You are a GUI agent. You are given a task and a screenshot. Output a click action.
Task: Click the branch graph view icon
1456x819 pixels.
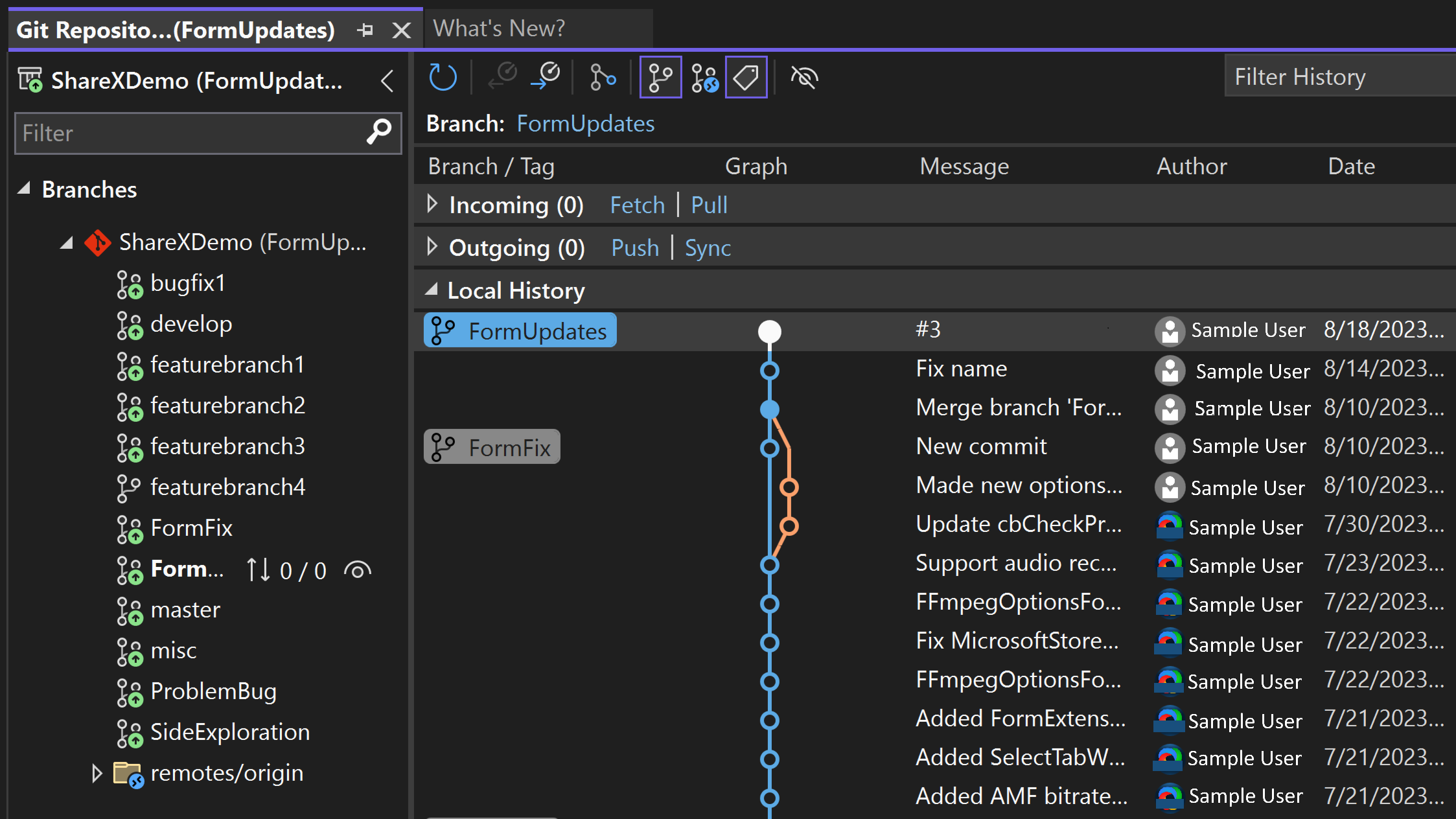tap(659, 77)
